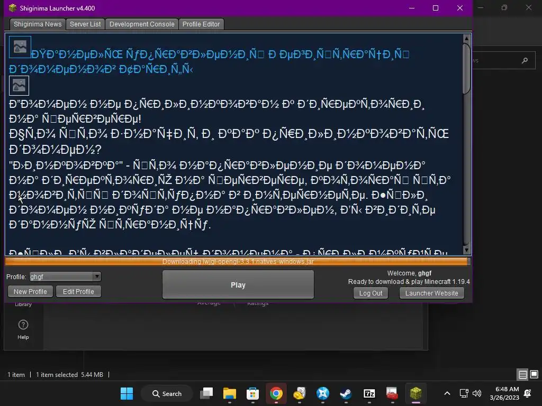Click the Library label in background sidebar
Viewport: 542px width, 406px height.
point(23,304)
